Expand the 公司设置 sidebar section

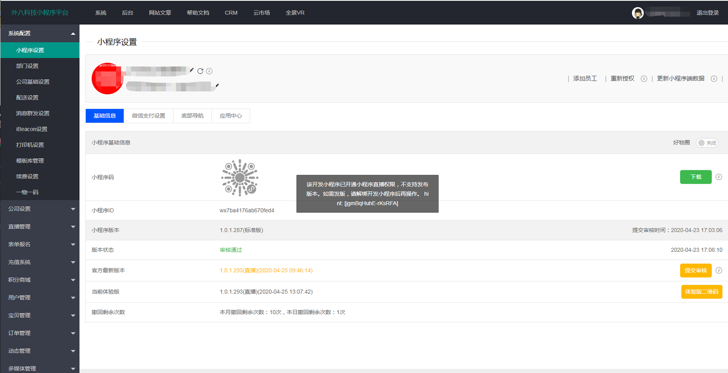[x=40, y=209]
